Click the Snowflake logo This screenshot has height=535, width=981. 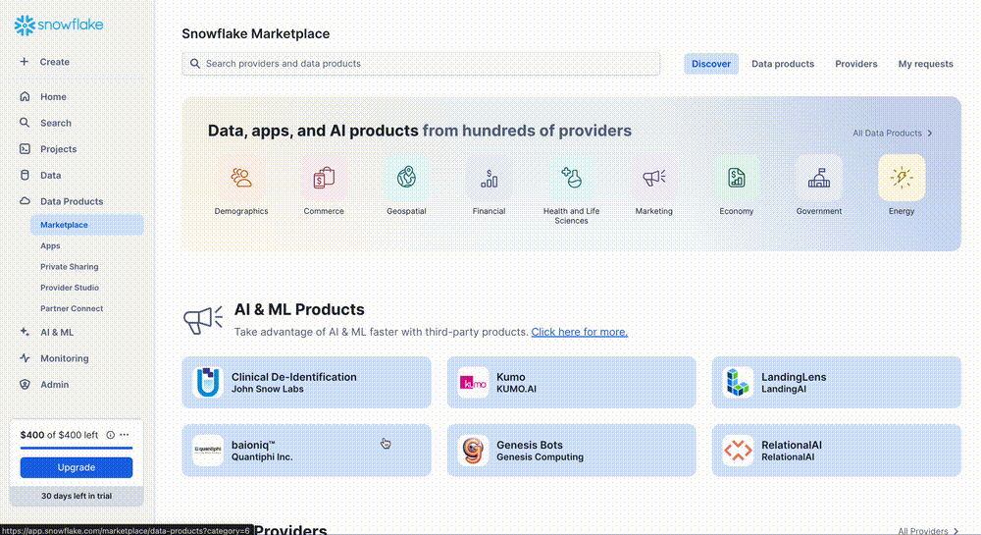(x=59, y=25)
